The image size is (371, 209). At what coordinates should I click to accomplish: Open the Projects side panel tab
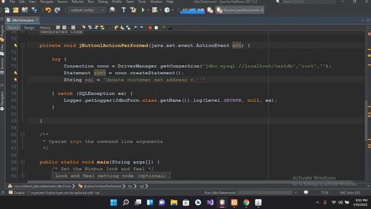(x=2, y=33)
